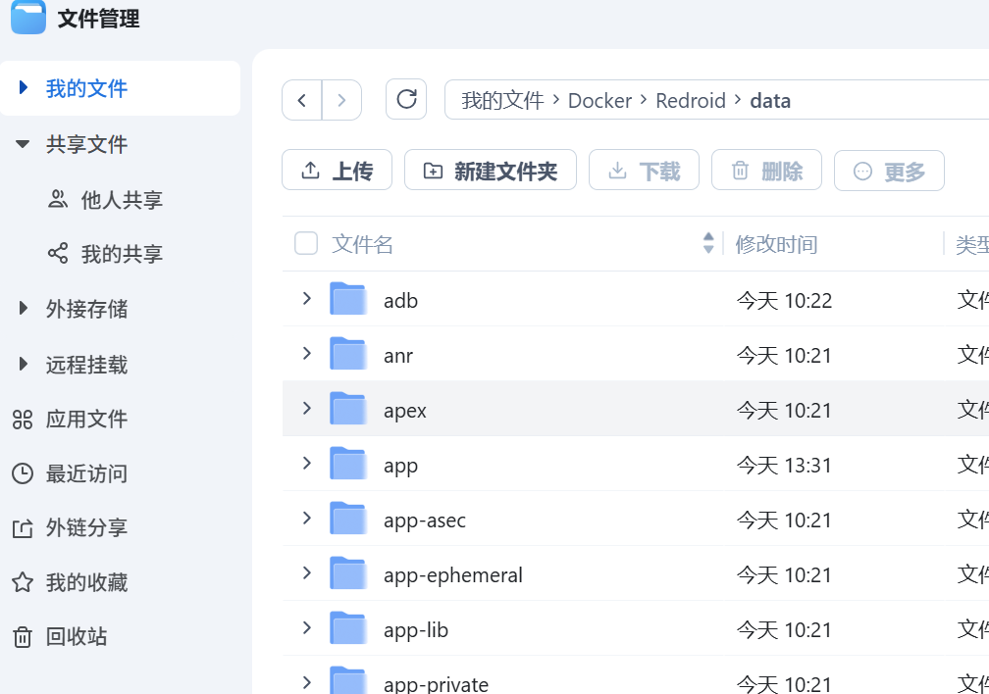Click the 我的收藏 star icon
The height and width of the screenshot is (694, 989).
coord(23,582)
